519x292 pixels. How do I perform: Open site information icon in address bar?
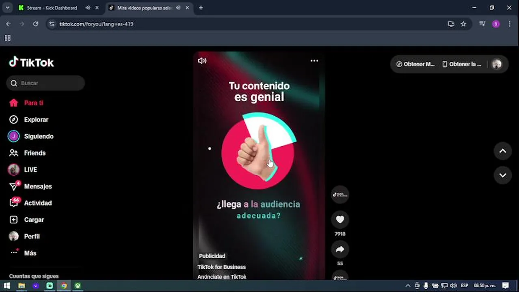52,24
